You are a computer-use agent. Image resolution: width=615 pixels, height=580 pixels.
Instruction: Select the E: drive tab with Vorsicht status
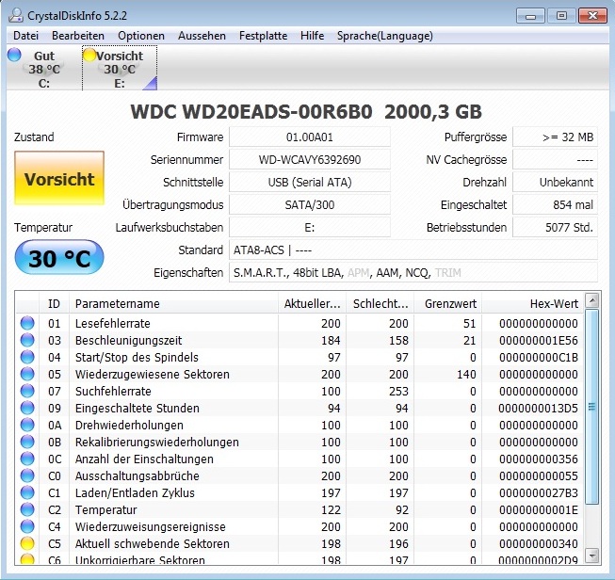click(120, 68)
